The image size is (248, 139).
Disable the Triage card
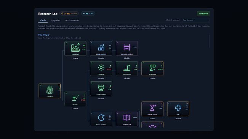pos(178,118)
